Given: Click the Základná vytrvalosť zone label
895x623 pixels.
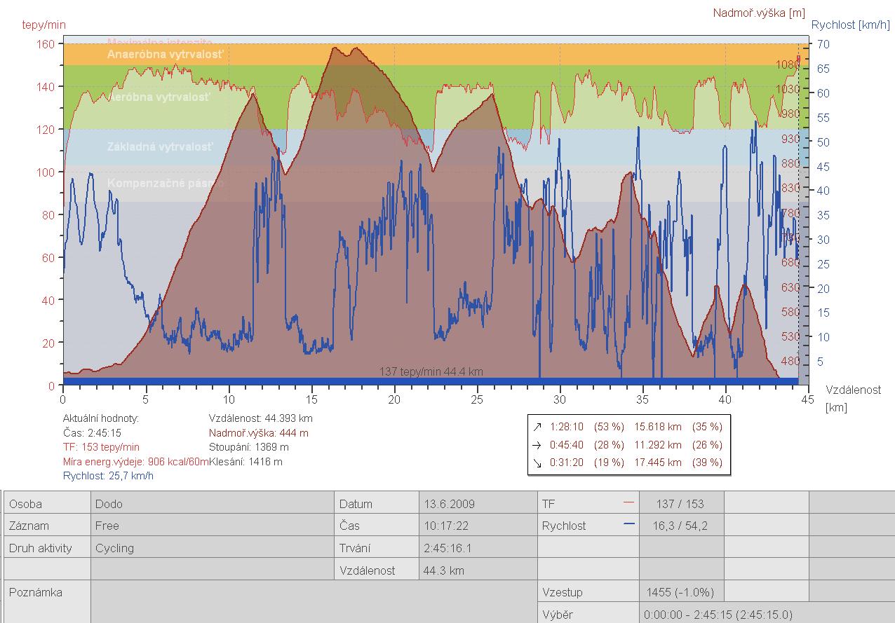Looking at the screenshot, I should click(160, 147).
